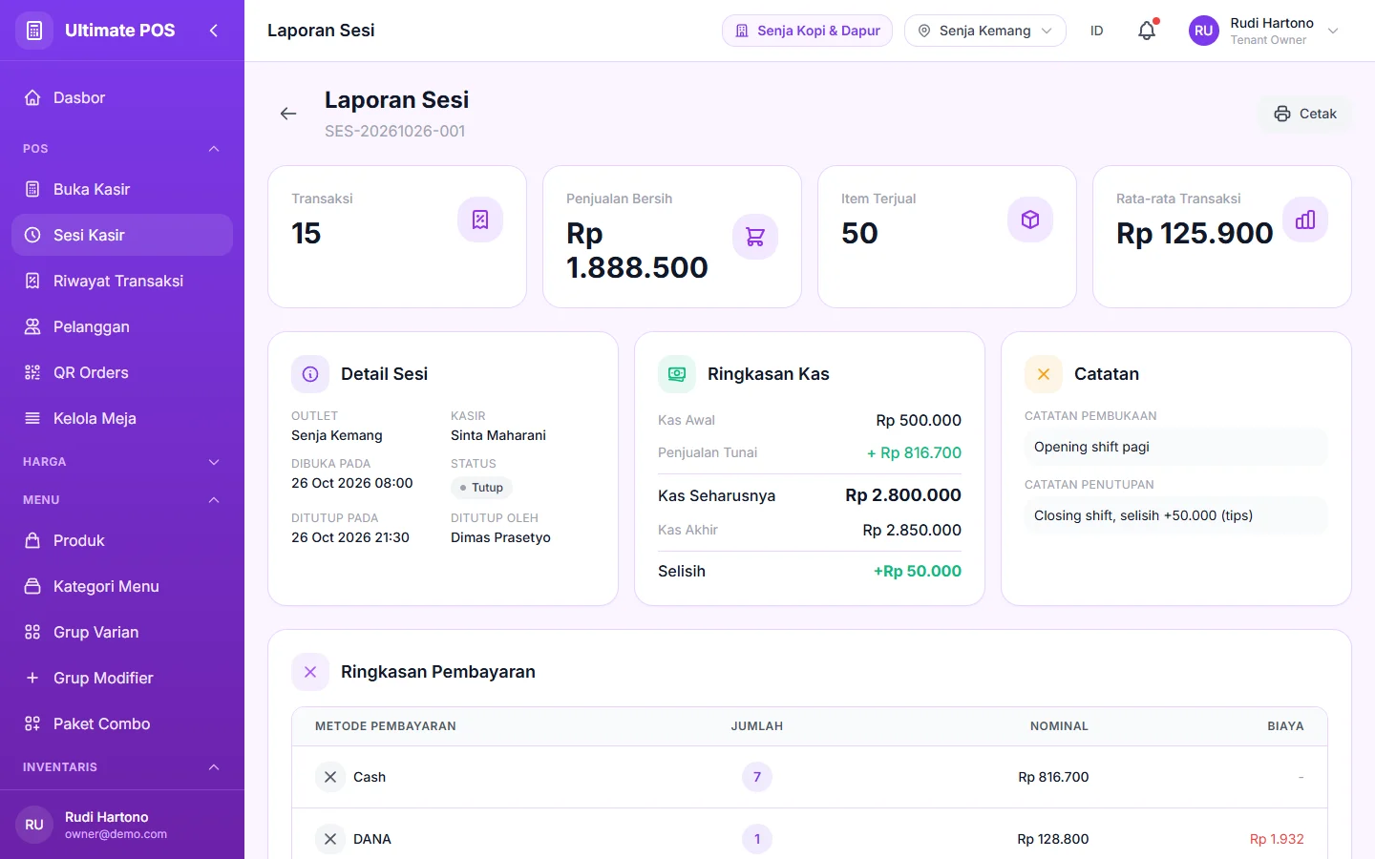Screen dimensions: 1375x859
Task: Click the RU avatar in top bar
Action: point(1204,31)
